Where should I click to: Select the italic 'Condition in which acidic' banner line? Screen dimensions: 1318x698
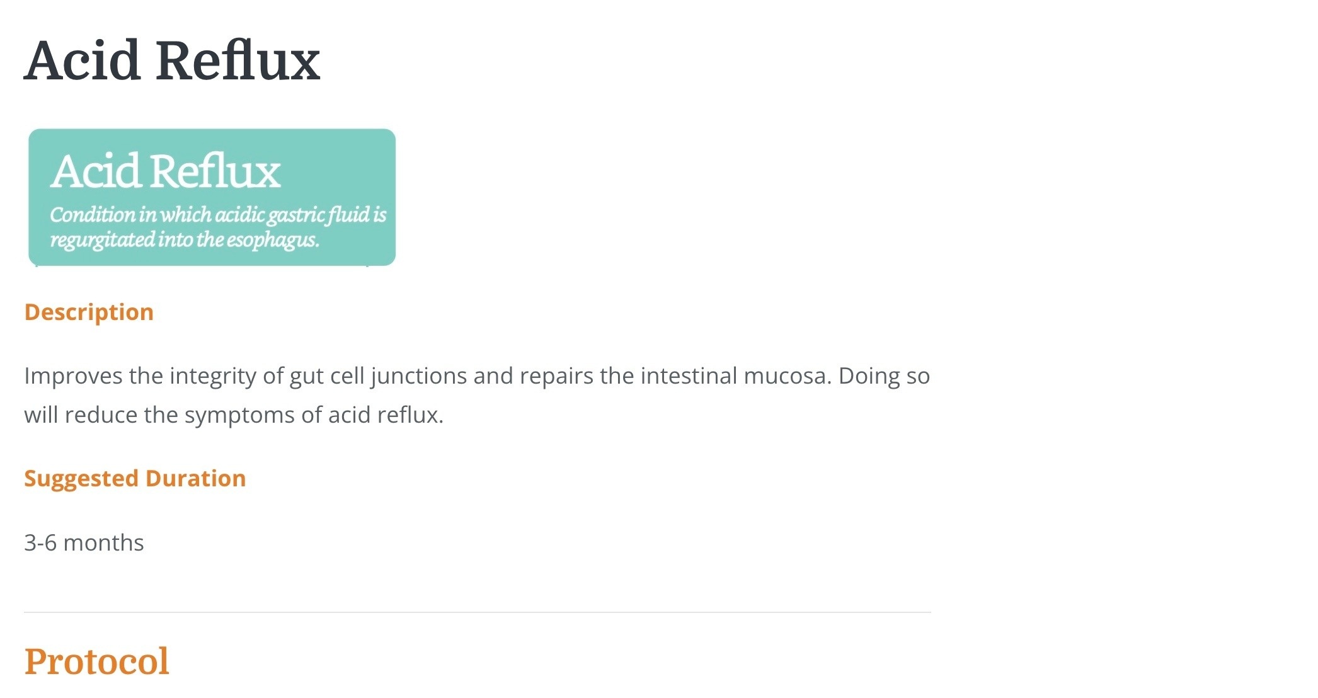(x=218, y=215)
